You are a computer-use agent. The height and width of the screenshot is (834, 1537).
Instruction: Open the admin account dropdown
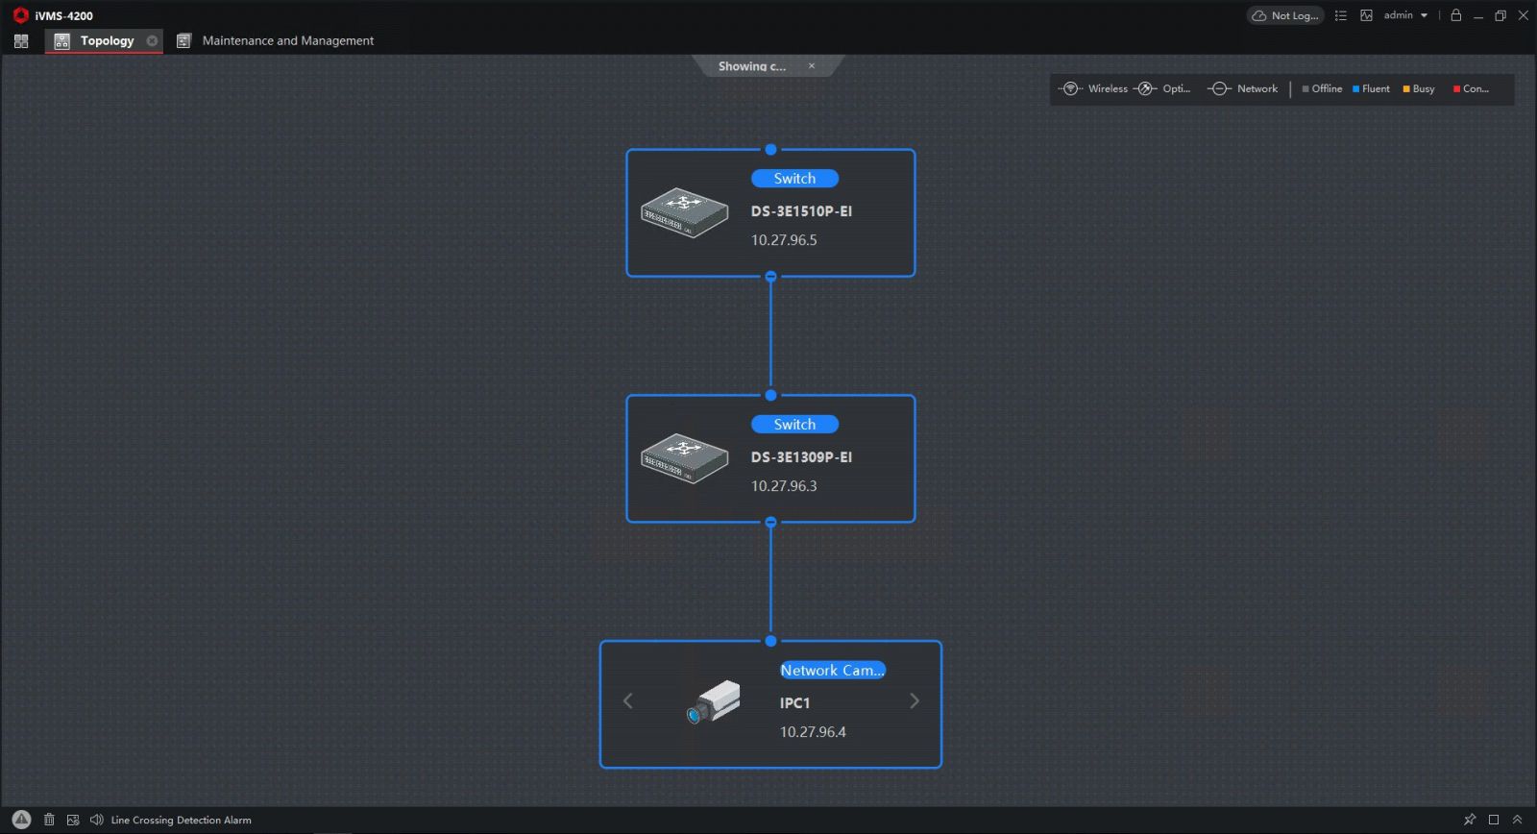[1405, 15]
